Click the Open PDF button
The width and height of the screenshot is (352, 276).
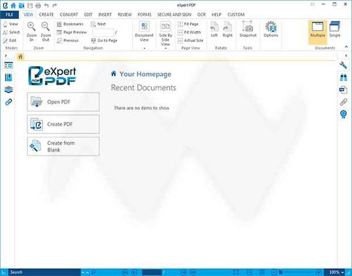click(x=63, y=102)
